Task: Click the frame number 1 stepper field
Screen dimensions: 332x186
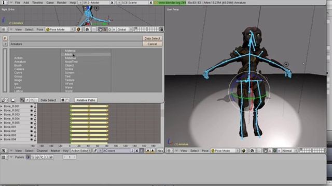Action: 70,157
